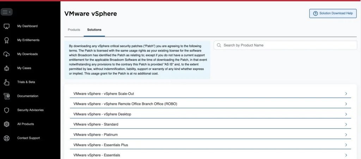Expand the vSphere Desktop row chevron
The width and height of the screenshot is (361, 159).
[346, 114]
